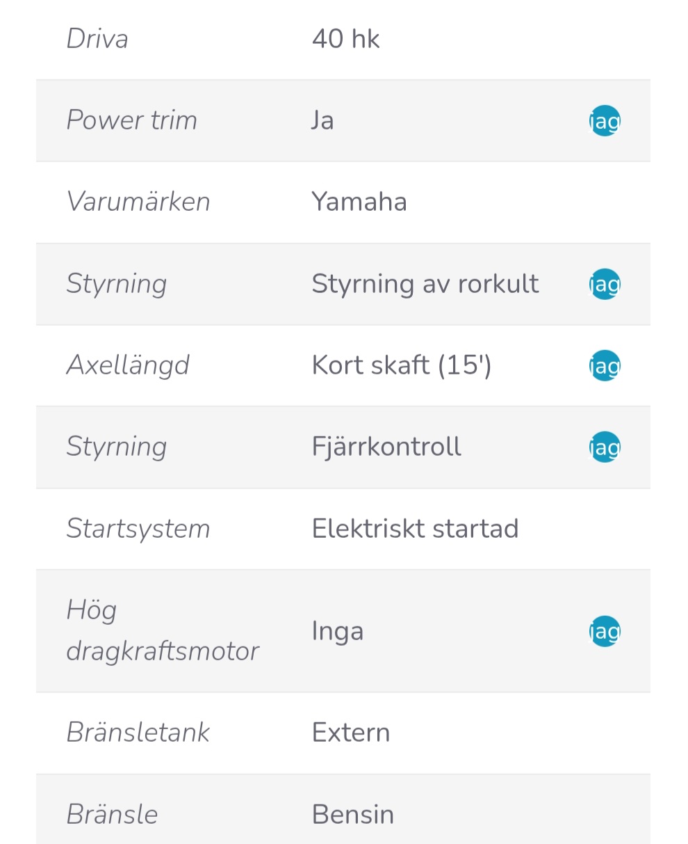Select the Axellängd label
Viewport: 688px width, 844px height.
128,365
